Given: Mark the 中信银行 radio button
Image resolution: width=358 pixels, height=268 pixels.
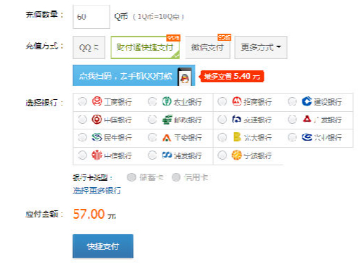Looking at the screenshot, I should click(82, 155).
